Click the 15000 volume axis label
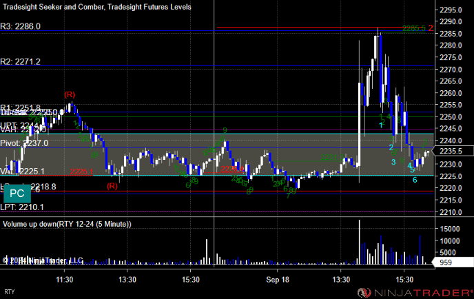474x299 pixels. click(x=450, y=229)
